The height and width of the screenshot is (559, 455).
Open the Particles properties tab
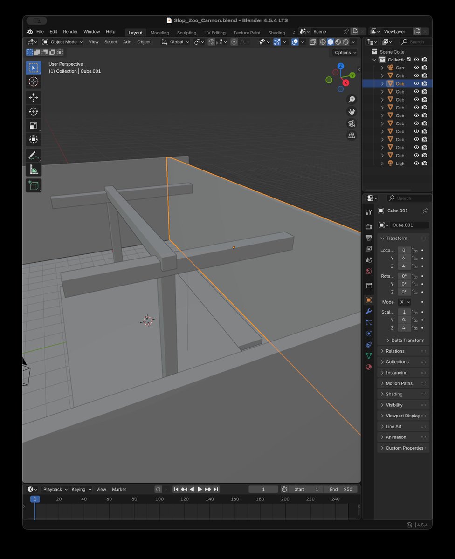pos(369,322)
